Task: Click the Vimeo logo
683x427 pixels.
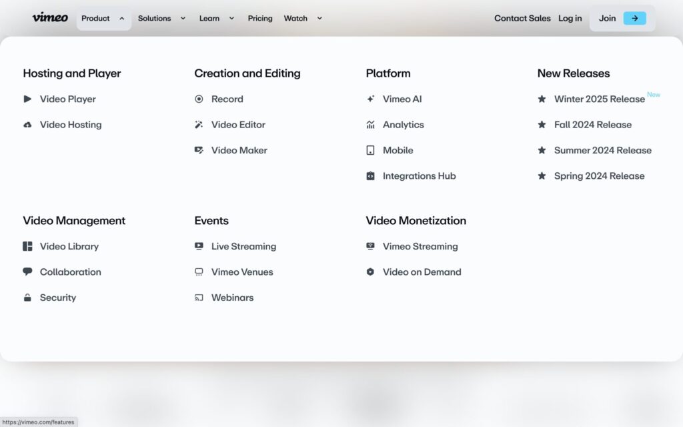Action: click(50, 18)
